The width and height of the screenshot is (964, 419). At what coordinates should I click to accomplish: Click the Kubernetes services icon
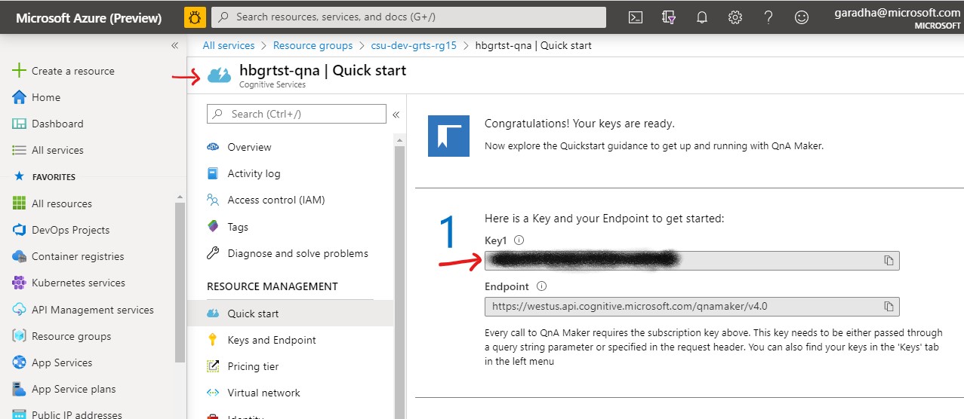(x=20, y=283)
